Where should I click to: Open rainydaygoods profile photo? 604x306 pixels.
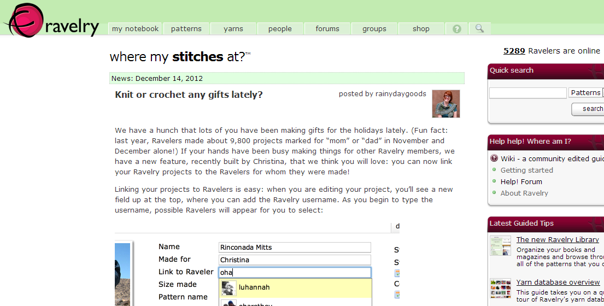(445, 103)
